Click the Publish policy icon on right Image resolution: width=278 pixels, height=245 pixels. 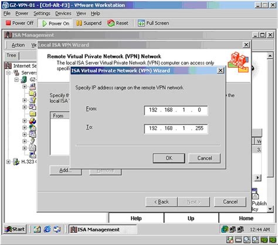point(255,194)
